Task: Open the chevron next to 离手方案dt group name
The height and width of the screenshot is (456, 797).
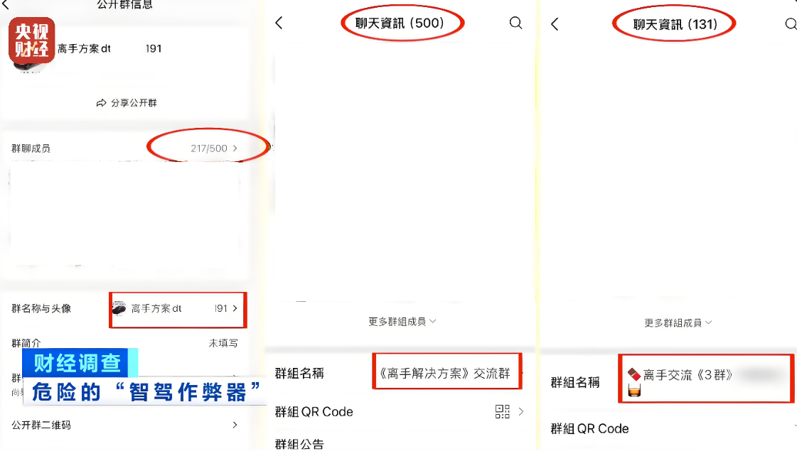Action: click(x=235, y=308)
